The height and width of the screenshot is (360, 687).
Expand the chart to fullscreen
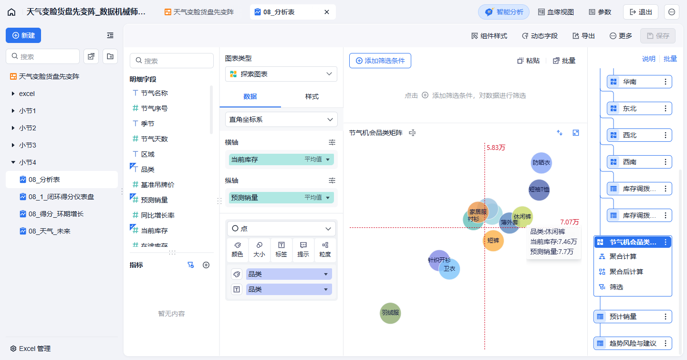point(576,133)
